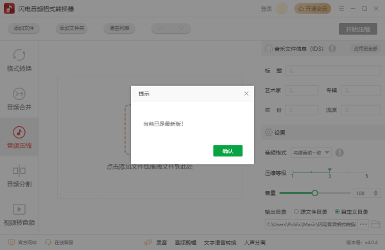The image size is (385, 250).
Task: Open the 录音 recording link
Action: pos(162,243)
